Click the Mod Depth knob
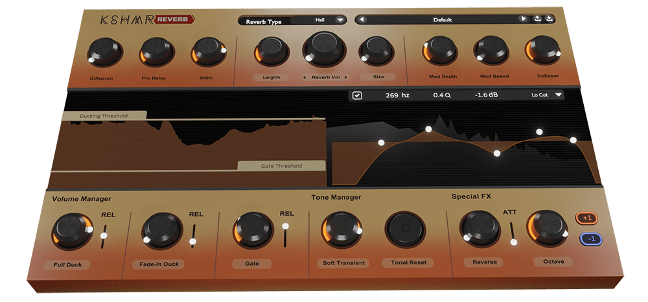 coord(440,50)
